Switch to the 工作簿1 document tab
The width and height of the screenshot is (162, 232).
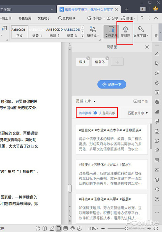click(28, 10)
